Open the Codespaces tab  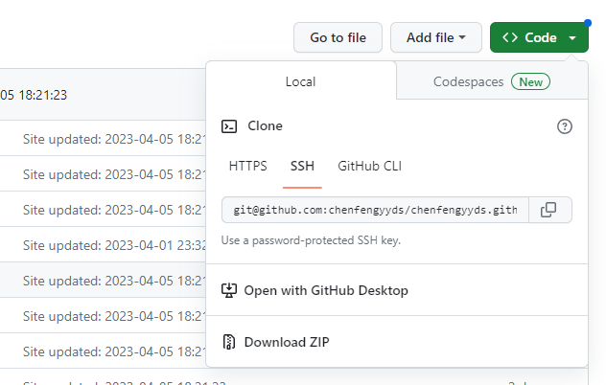pyautogui.click(x=468, y=82)
